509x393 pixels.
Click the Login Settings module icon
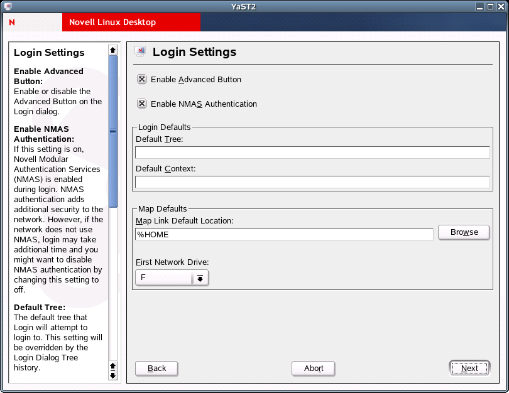click(140, 51)
